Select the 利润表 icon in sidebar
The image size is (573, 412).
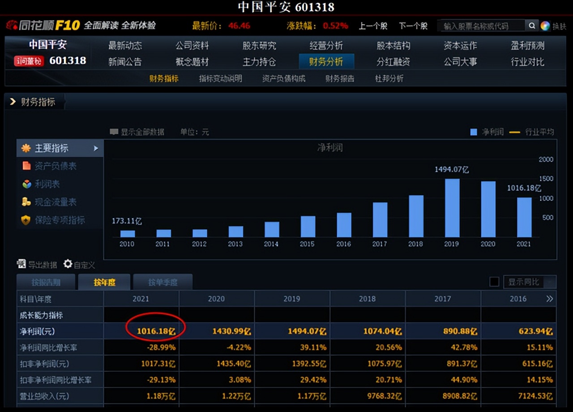click(x=26, y=184)
